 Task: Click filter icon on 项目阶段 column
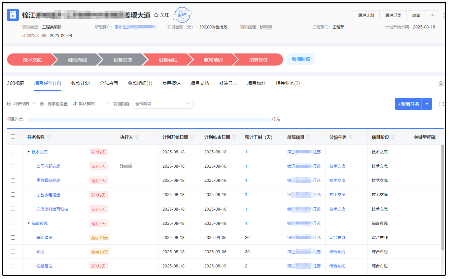393,137
